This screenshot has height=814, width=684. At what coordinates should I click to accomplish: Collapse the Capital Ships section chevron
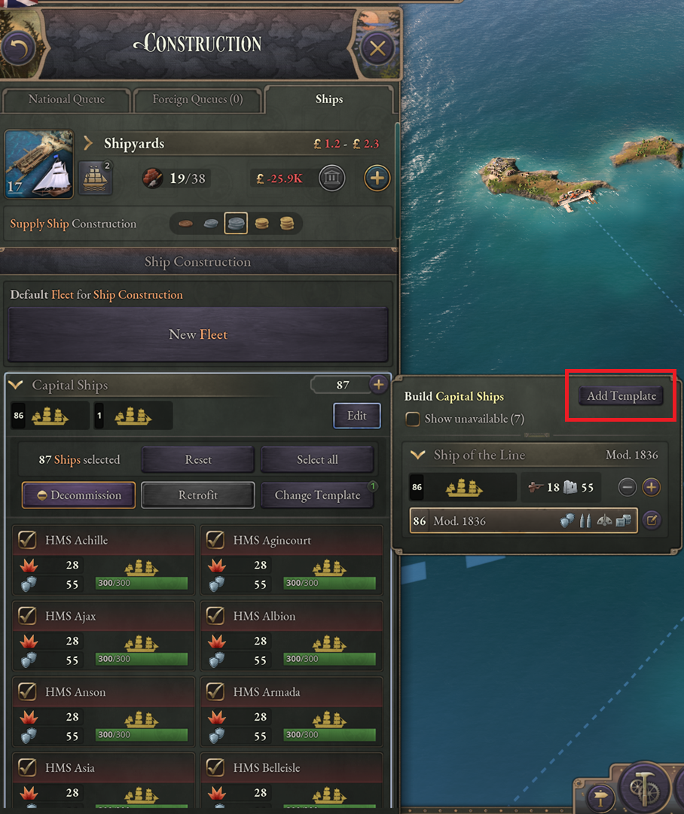pos(16,385)
